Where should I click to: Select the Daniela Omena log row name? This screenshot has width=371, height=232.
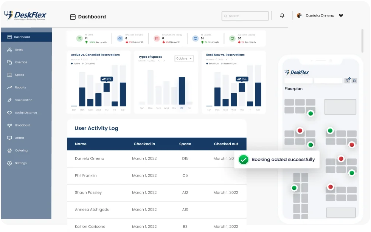click(x=89, y=158)
